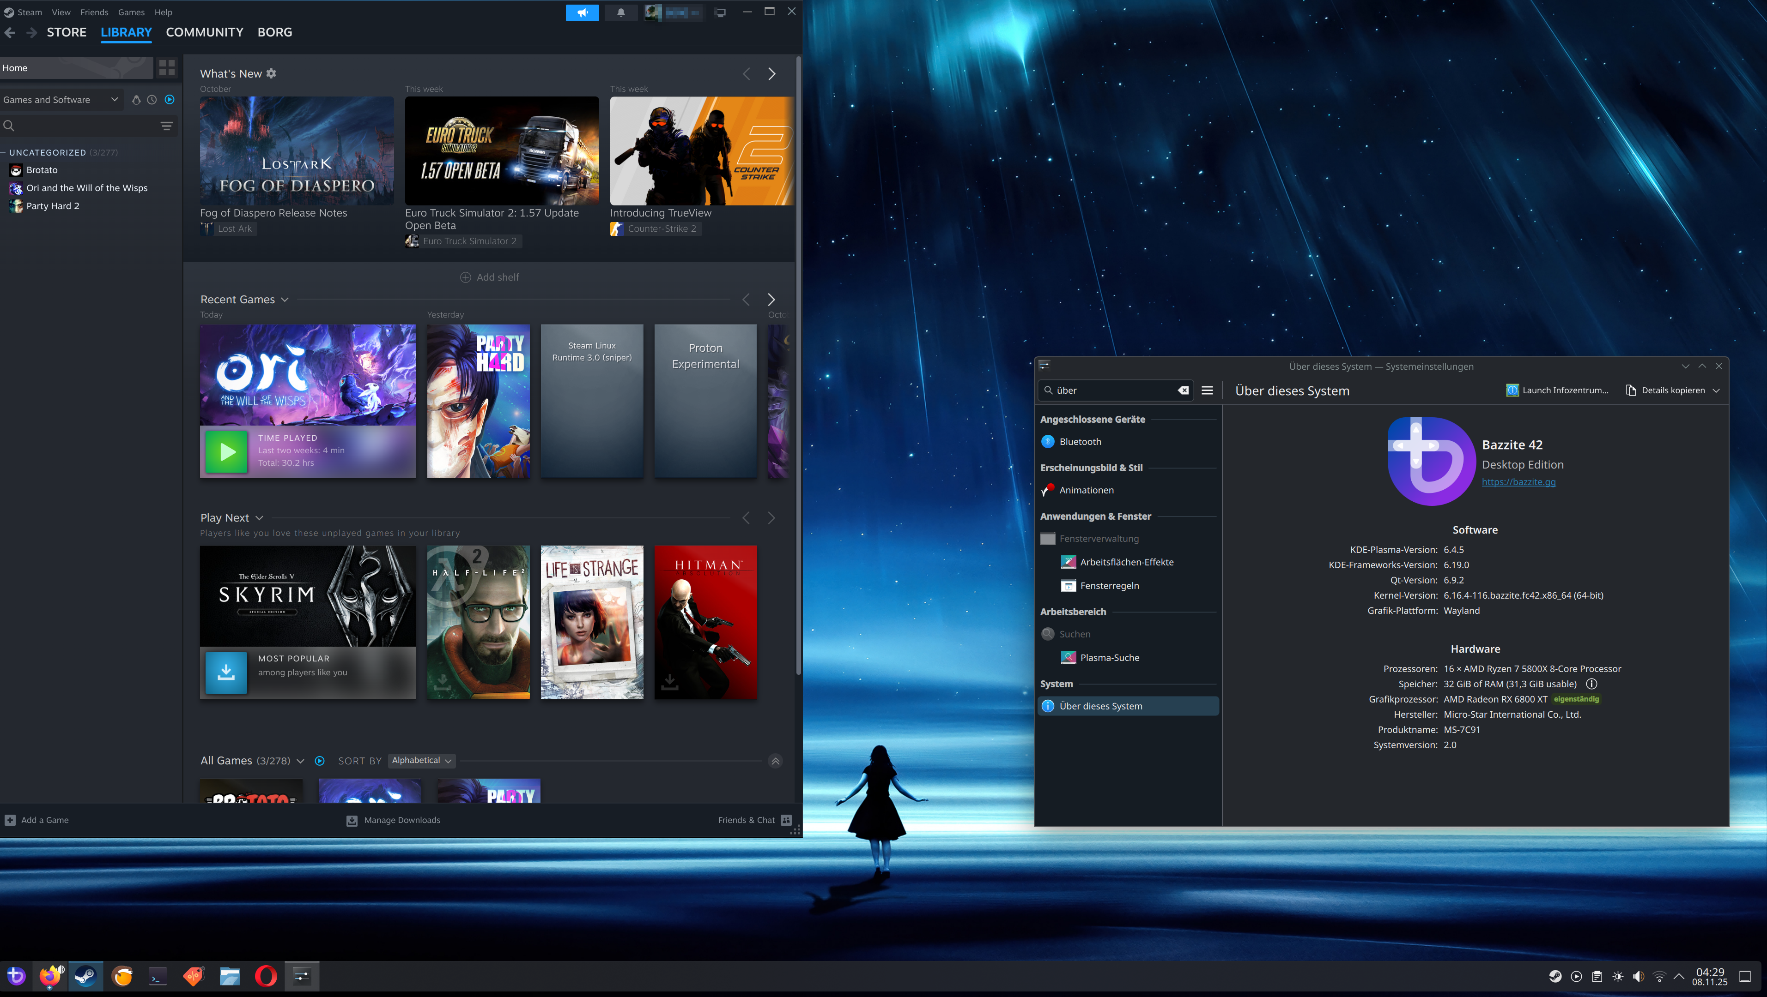Open What's New settings gear
Viewport: 1767px width, 997px height.
click(272, 73)
